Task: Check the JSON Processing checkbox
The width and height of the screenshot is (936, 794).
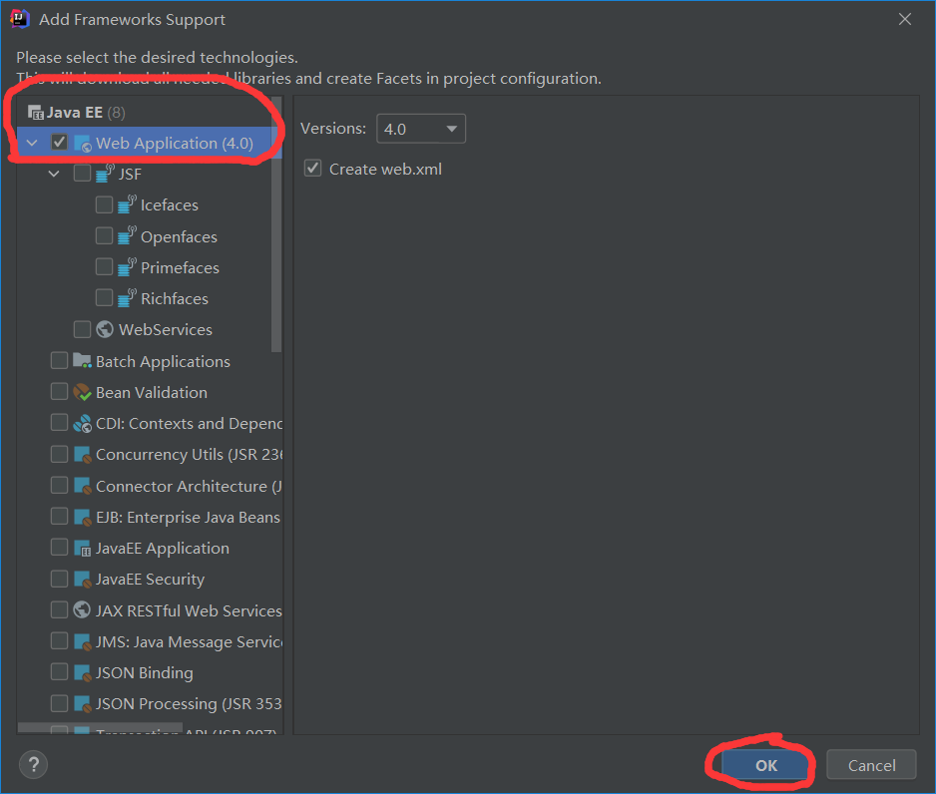Action: click(59, 703)
